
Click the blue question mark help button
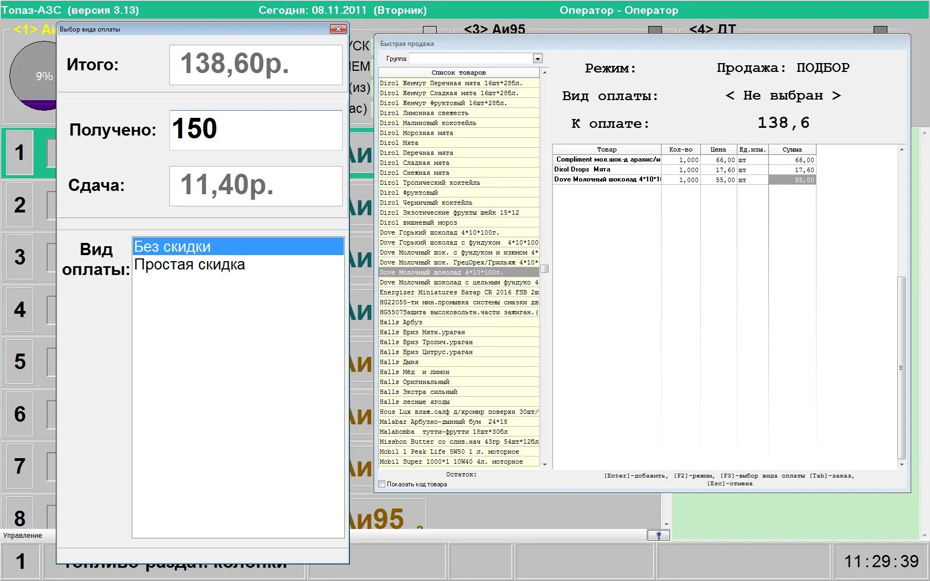point(658,535)
